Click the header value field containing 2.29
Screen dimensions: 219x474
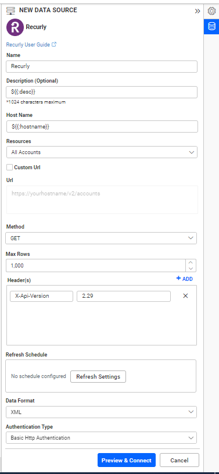124,296
